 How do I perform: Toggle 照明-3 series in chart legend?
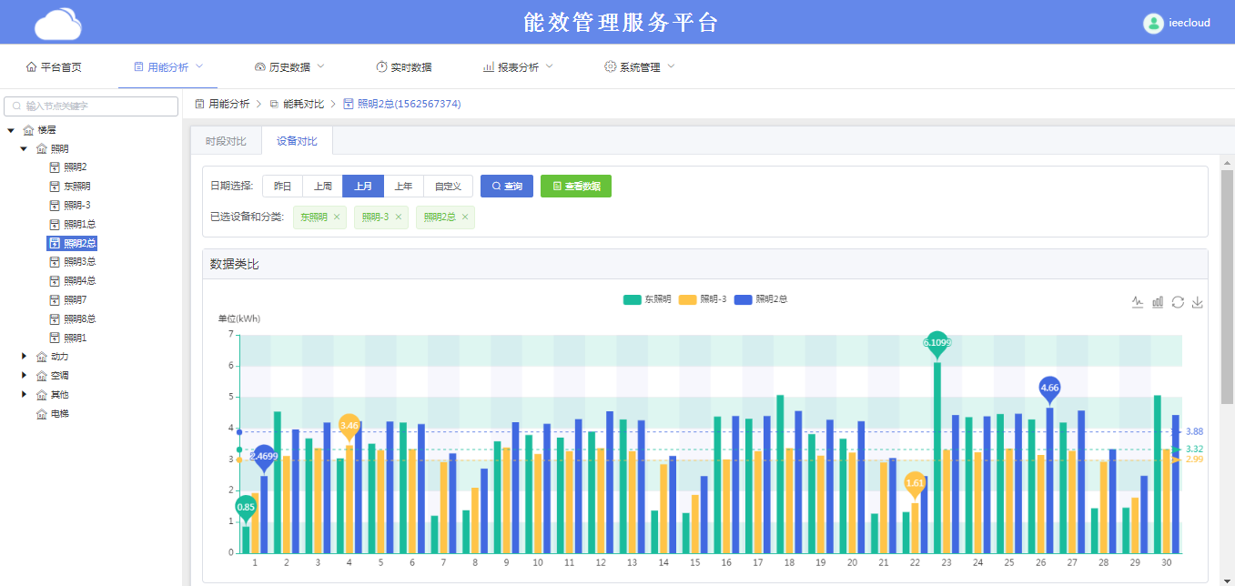coord(703,299)
